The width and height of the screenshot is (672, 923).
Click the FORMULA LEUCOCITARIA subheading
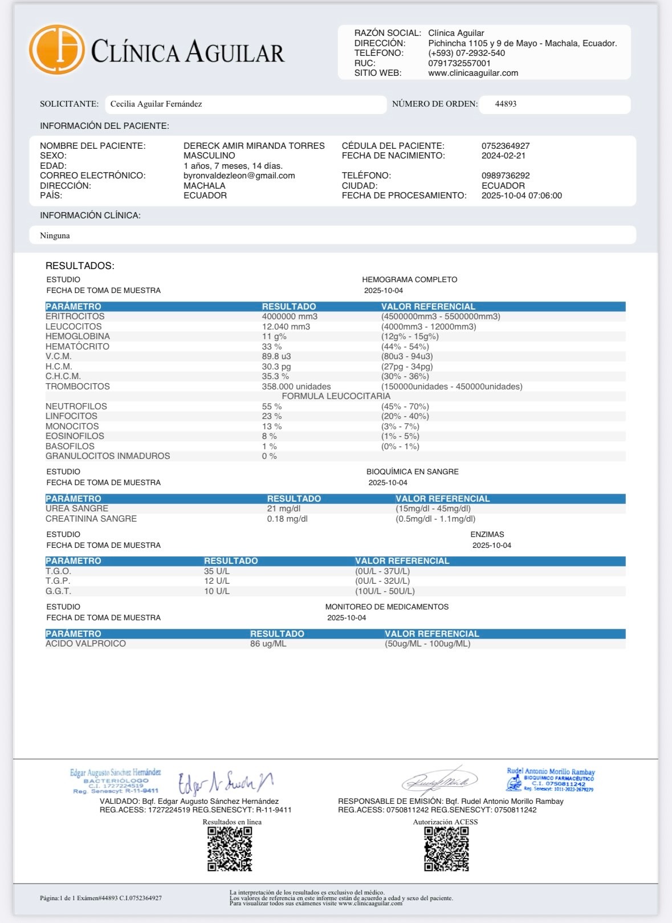tap(336, 396)
